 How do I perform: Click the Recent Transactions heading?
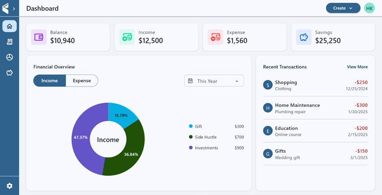coord(285,67)
